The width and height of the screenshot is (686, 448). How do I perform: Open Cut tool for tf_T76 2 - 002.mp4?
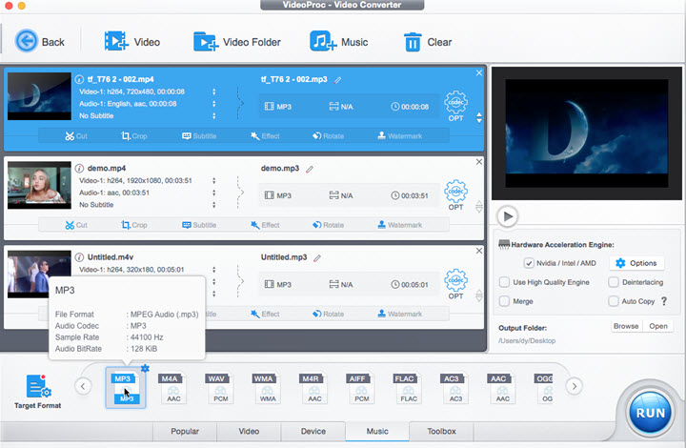[x=76, y=136]
